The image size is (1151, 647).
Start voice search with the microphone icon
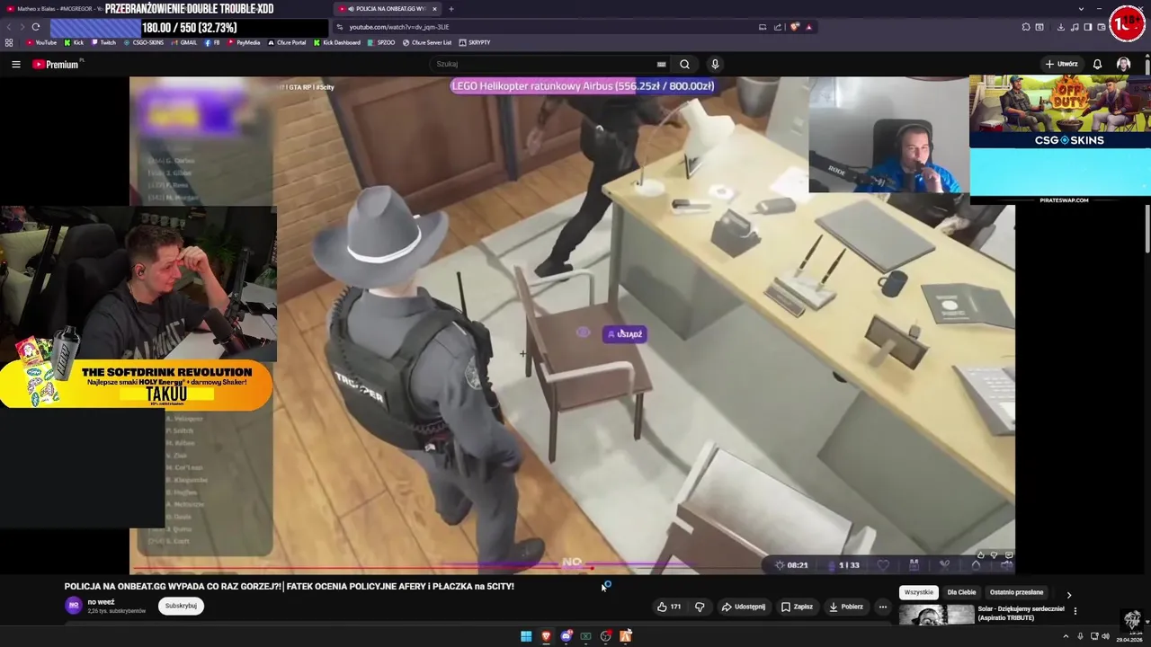(715, 64)
